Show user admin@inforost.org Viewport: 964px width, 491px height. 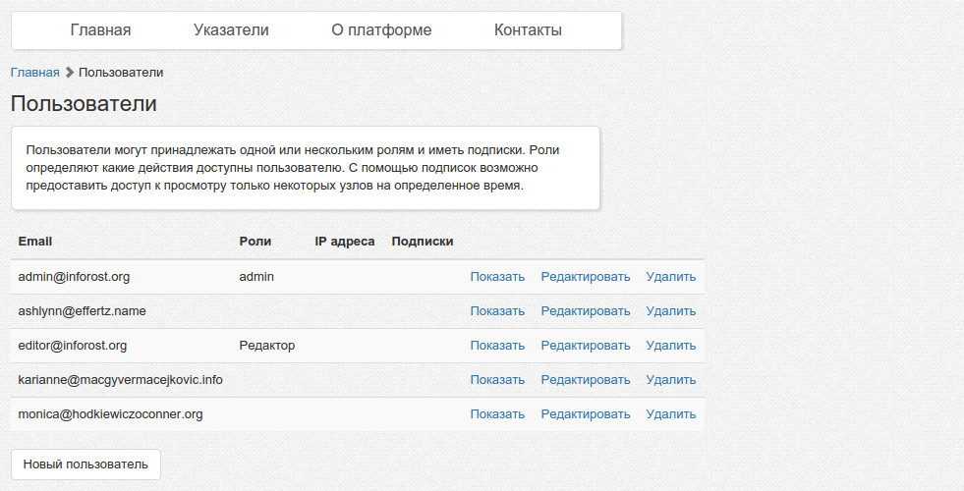(x=497, y=277)
